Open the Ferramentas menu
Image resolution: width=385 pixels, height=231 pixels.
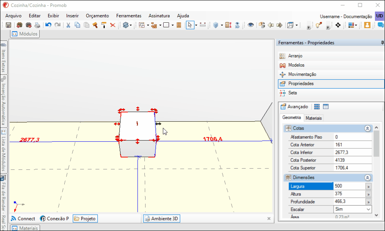pyautogui.click(x=129, y=16)
